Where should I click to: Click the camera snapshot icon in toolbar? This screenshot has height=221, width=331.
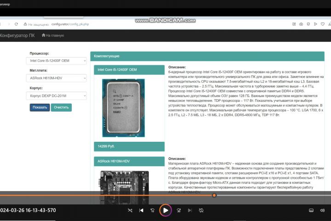(x=301, y=24)
